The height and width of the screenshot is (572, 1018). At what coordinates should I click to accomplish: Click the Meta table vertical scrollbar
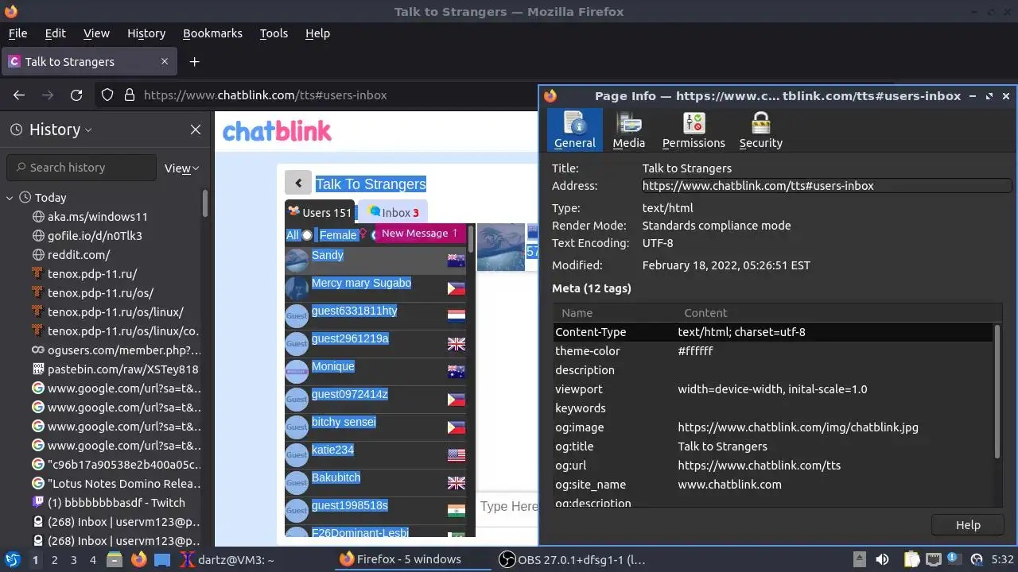[998, 391]
